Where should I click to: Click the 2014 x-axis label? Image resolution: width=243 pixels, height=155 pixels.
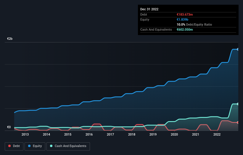click(46, 134)
